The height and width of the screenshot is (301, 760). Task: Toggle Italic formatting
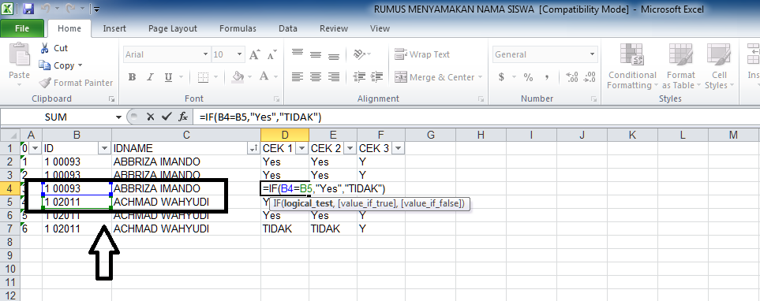click(x=150, y=77)
